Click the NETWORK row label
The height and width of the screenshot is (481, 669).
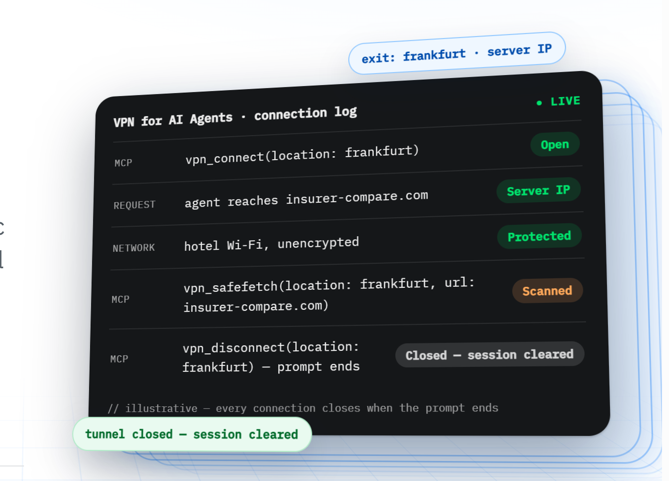click(x=134, y=248)
